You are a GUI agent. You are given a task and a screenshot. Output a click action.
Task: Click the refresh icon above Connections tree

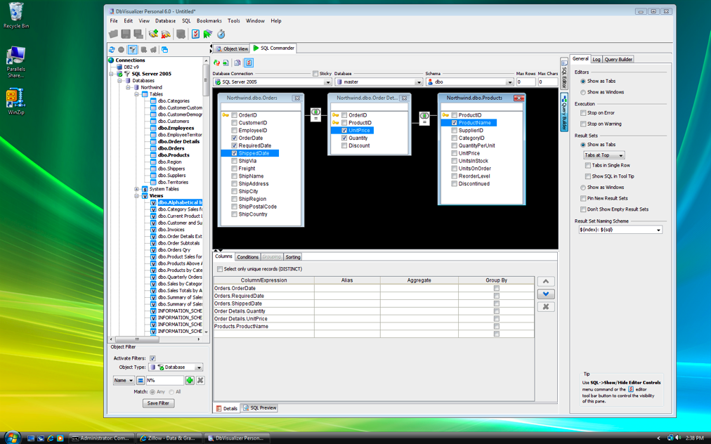click(112, 49)
